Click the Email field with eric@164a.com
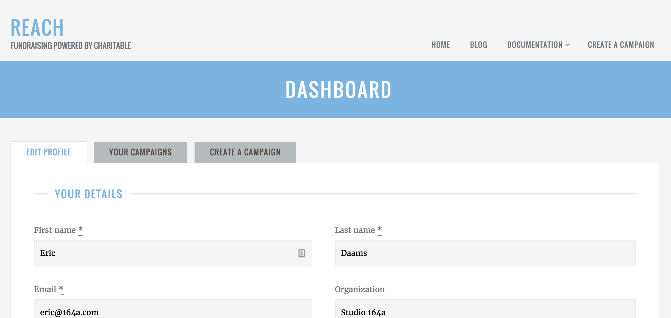This screenshot has height=318, width=671. [x=173, y=309]
